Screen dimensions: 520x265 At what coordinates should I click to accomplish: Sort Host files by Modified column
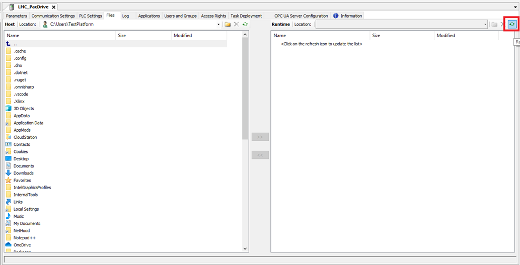click(x=183, y=36)
